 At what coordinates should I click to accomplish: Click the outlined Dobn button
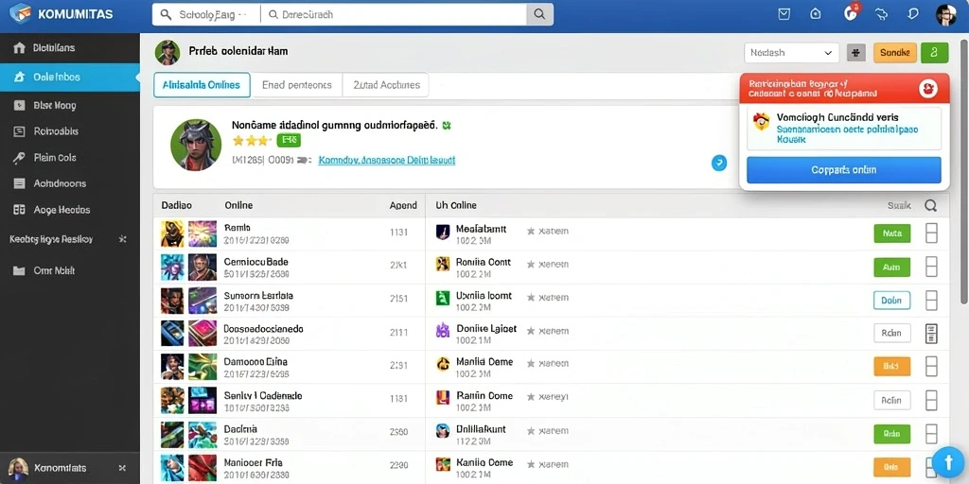[891, 301]
